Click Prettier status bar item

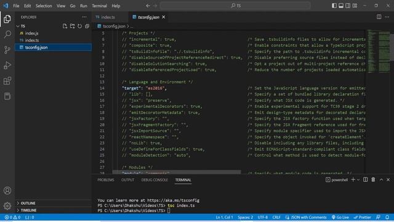[363, 217]
